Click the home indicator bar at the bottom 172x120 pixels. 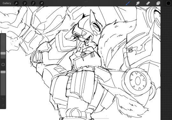[86, 119]
